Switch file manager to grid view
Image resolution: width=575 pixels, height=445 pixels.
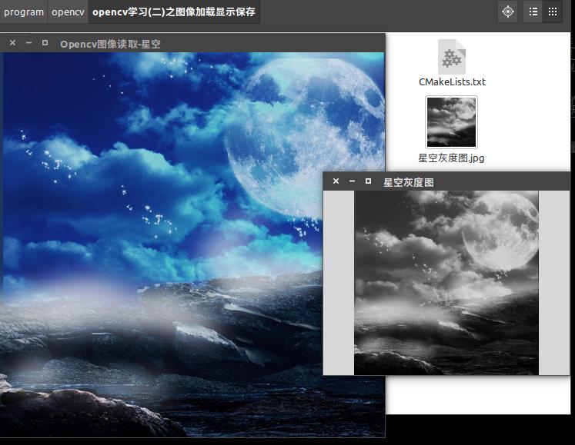pos(553,12)
